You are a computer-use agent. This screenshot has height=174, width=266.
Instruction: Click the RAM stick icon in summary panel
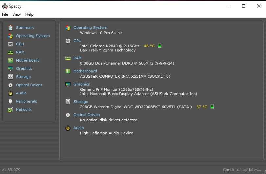click(x=68, y=58)
